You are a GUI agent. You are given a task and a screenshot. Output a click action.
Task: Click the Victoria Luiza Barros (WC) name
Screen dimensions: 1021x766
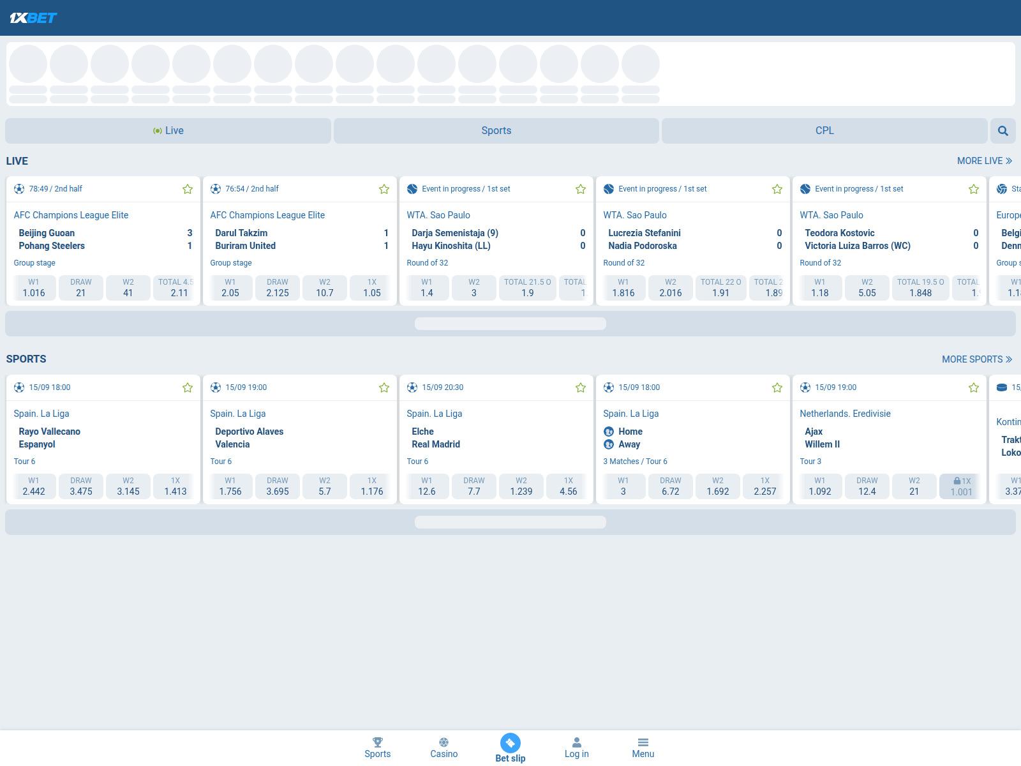[858, 246]
